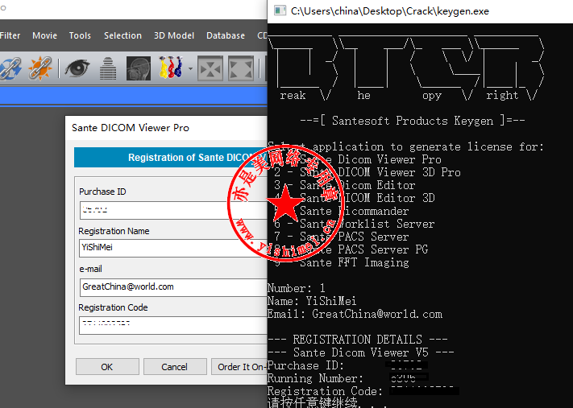Click the Purchase ID input field

point(173,210)
